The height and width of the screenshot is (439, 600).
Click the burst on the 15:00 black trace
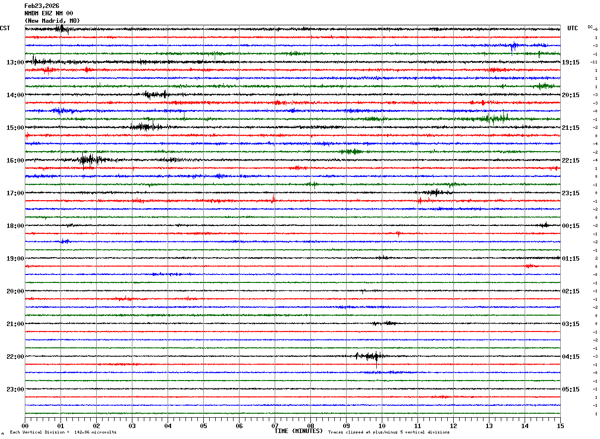click(x=145, y=126)
